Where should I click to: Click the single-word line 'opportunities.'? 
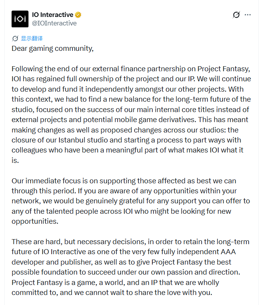pyautogui.click(x=35, y=221)
